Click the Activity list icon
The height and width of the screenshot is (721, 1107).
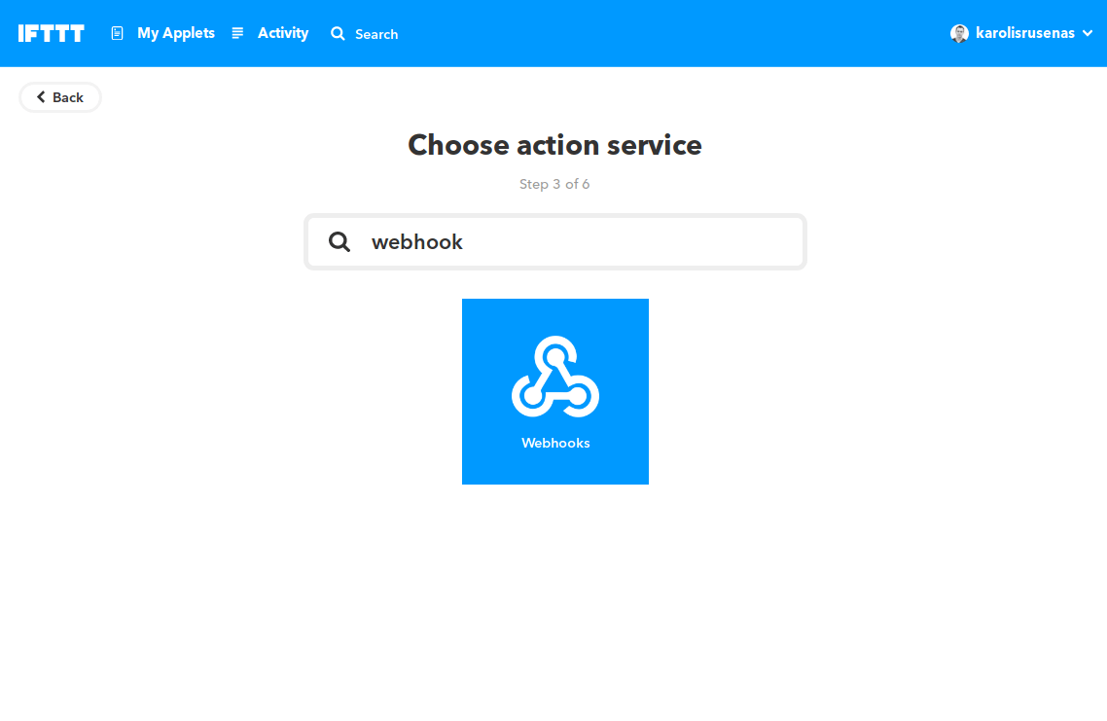coord(237,32)
